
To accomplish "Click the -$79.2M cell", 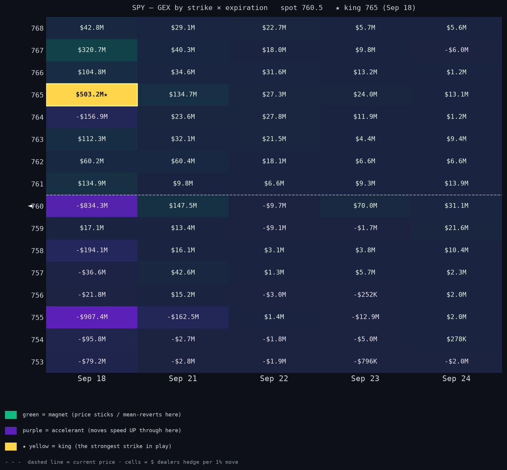I will [x=92, y=362].
